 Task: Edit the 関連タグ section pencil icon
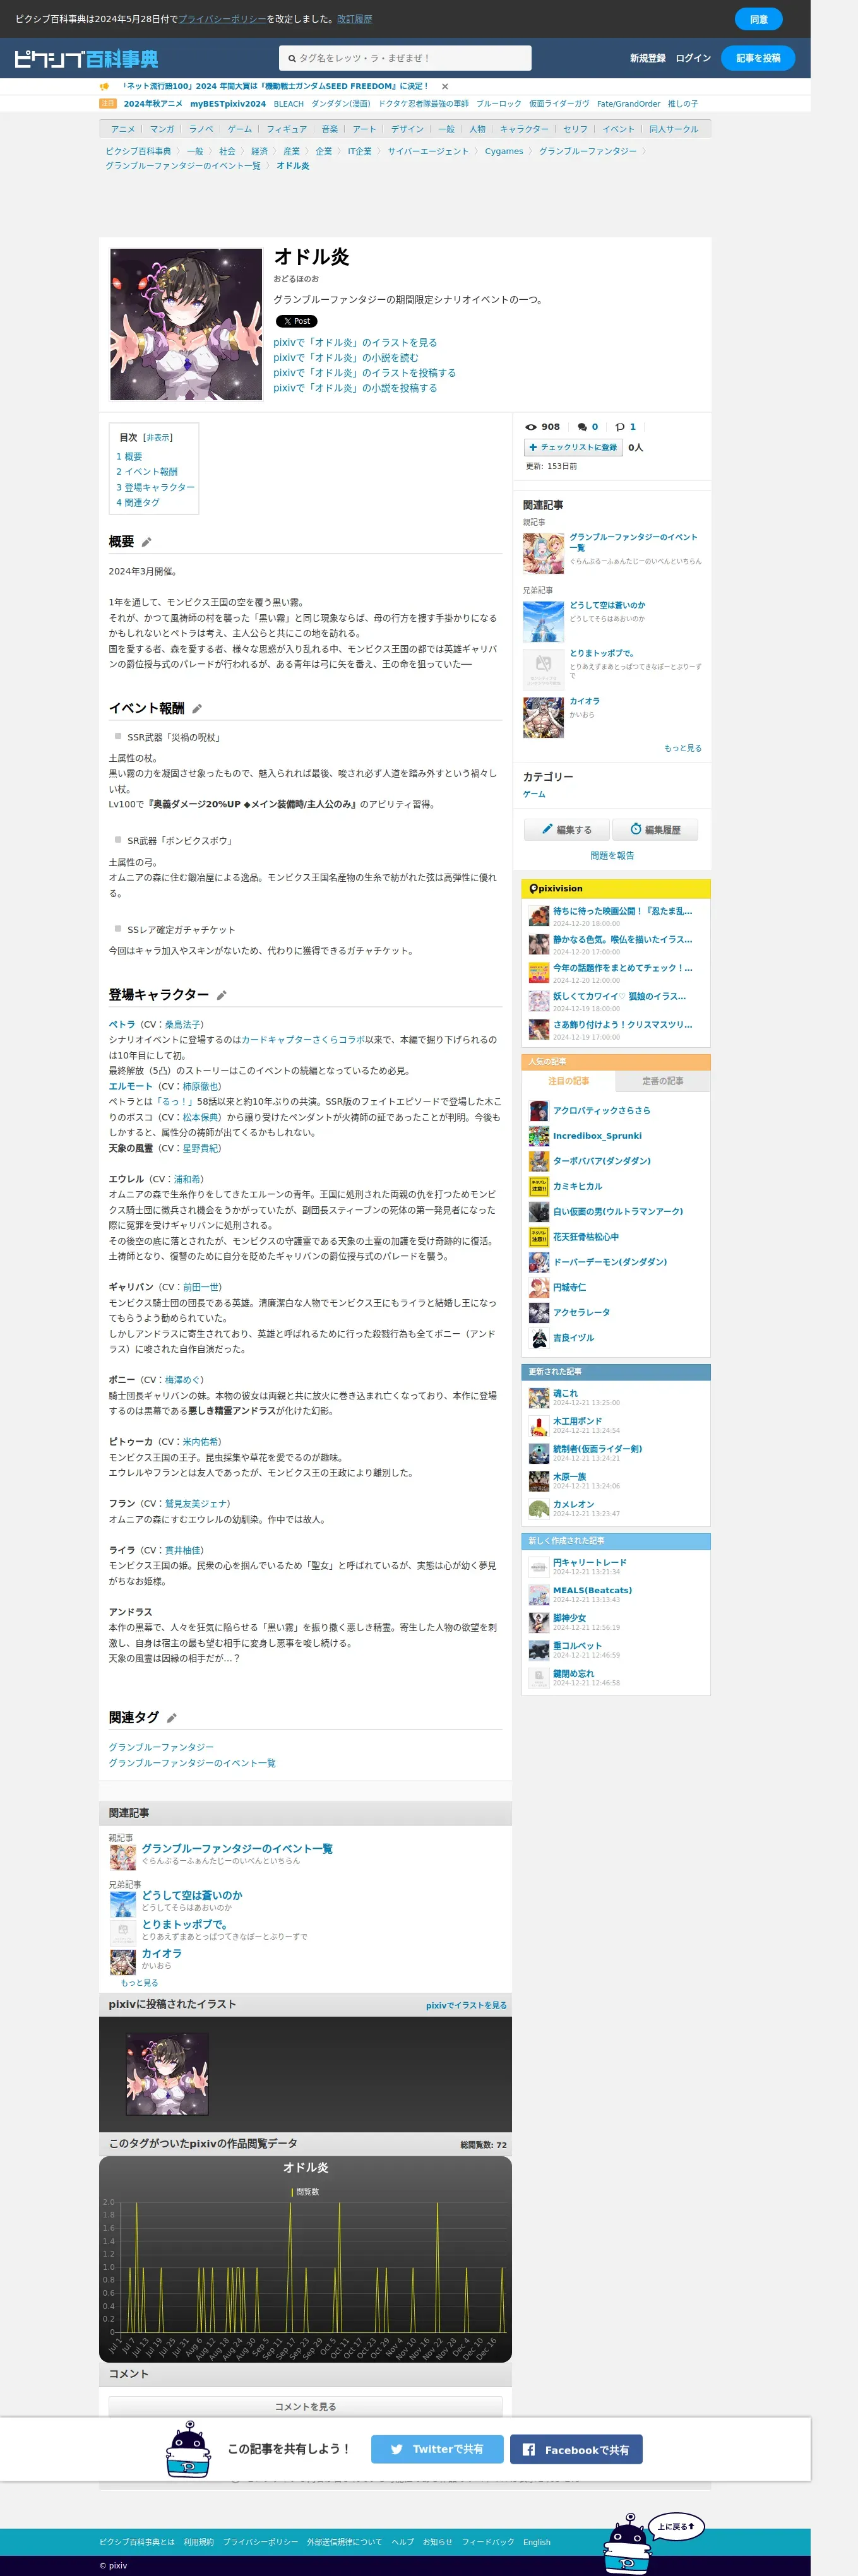tap(172, 1718)
